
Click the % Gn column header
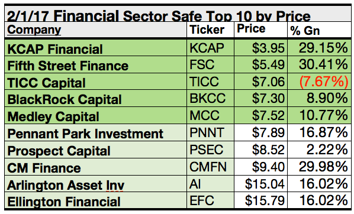tap(319, 30)
